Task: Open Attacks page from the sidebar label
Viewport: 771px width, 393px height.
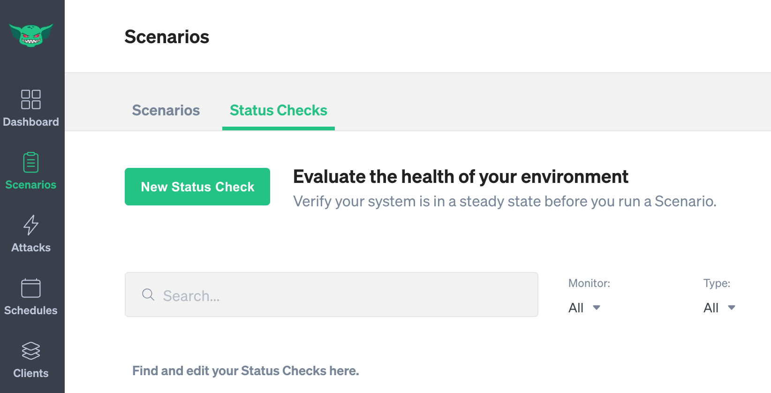Action: pyautogui.click(x=31, y=248)
